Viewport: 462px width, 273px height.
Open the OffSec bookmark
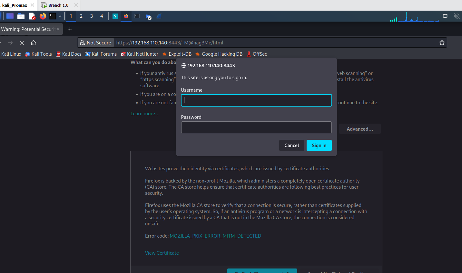tap(257, 54)
